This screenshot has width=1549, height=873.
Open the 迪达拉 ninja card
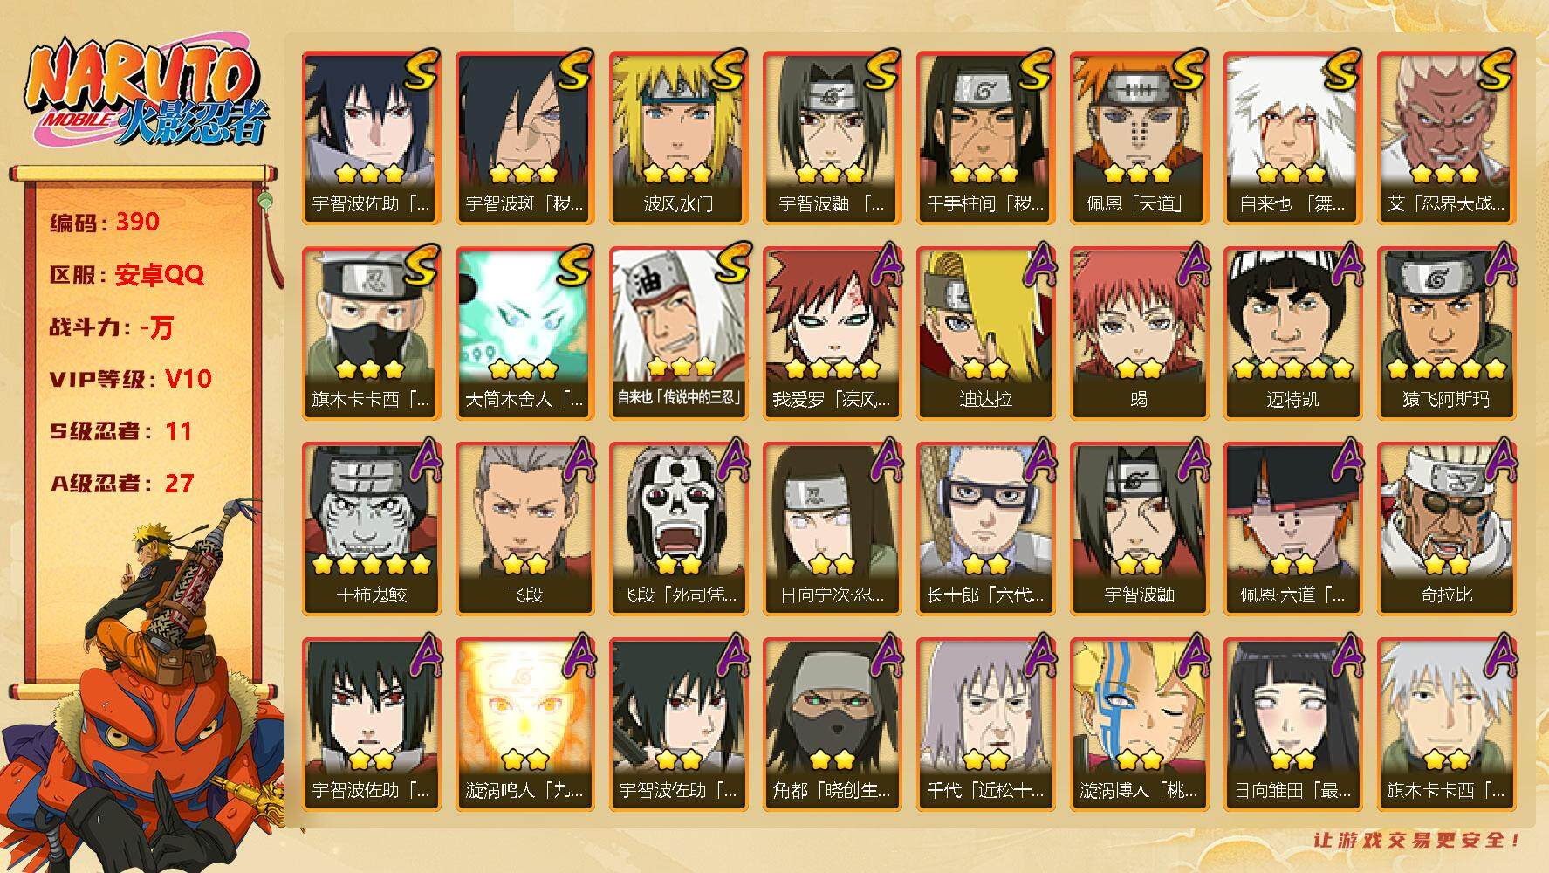[985, 333]
